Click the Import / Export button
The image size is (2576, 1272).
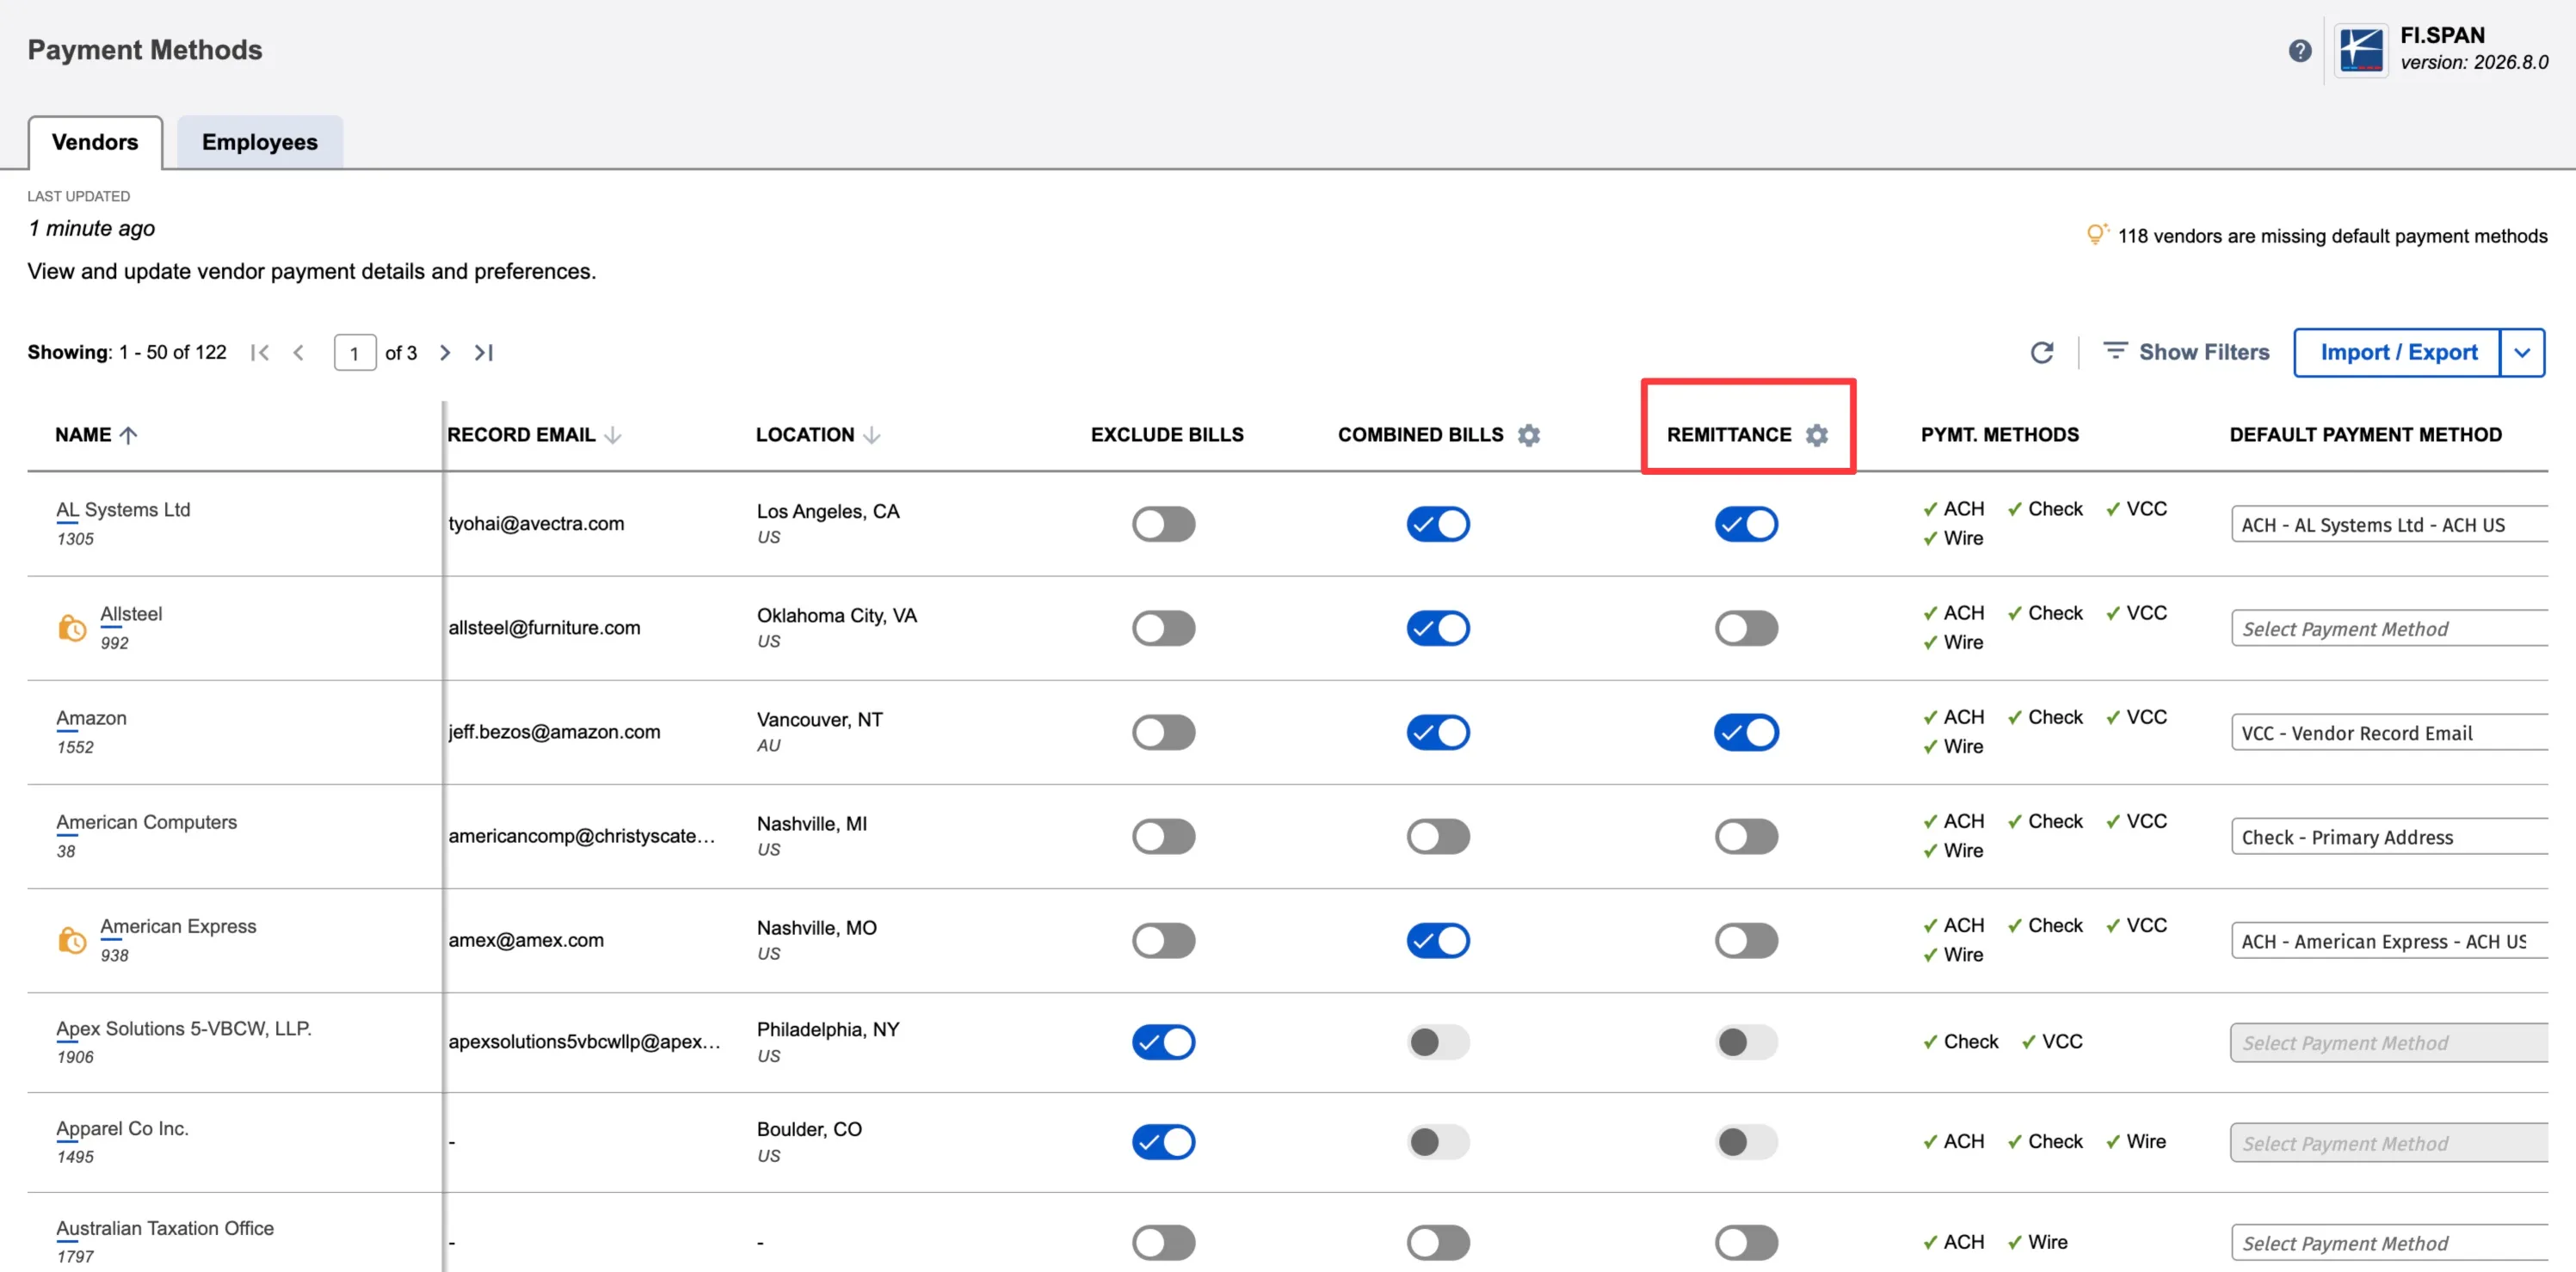click(2398, 353)
